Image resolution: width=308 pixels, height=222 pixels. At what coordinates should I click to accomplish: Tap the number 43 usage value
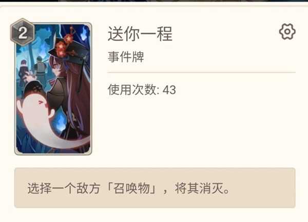click(169, 90)
